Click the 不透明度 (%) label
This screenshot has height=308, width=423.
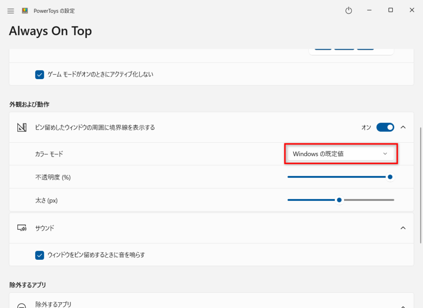click(x=53, y=177)
